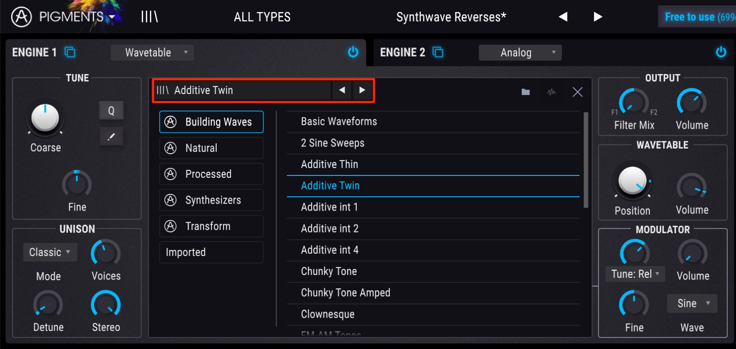Go to the previous preset
Viewport: 736px width, 349px height.
tap(563, 17)
